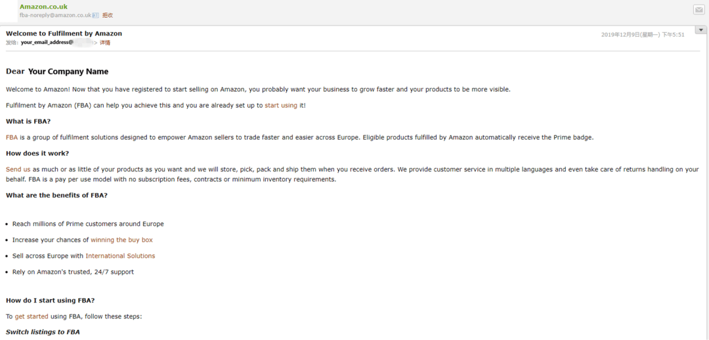Click the email subject Welcome to Fulfilment by Amazon

64,33
